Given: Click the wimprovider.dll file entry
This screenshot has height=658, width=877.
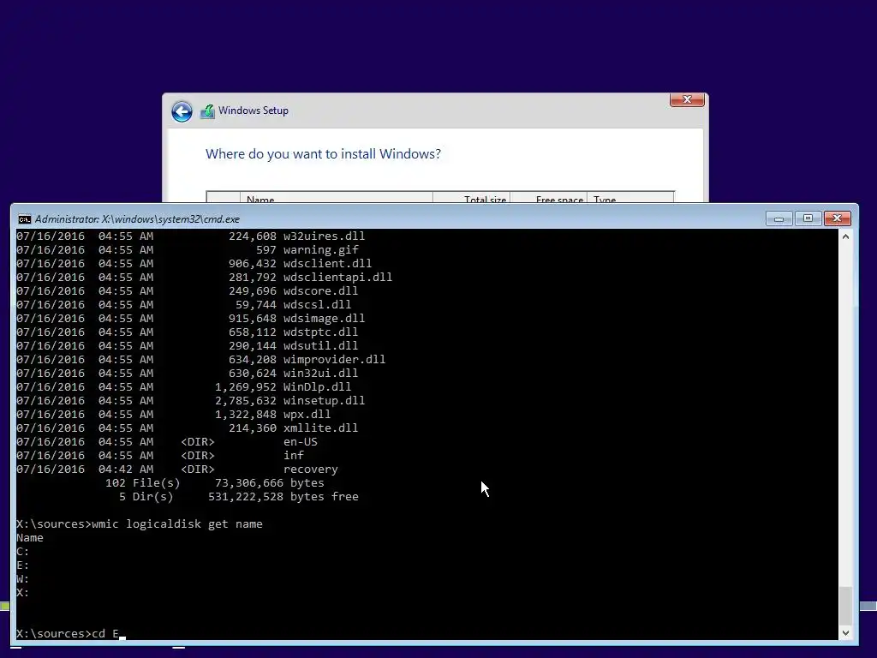Looking at the screenshot, I should pyautogui.click(x=200, y=360).
